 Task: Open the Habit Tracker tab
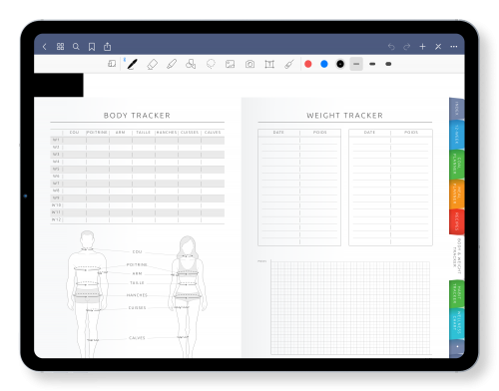tap(456, 294)
